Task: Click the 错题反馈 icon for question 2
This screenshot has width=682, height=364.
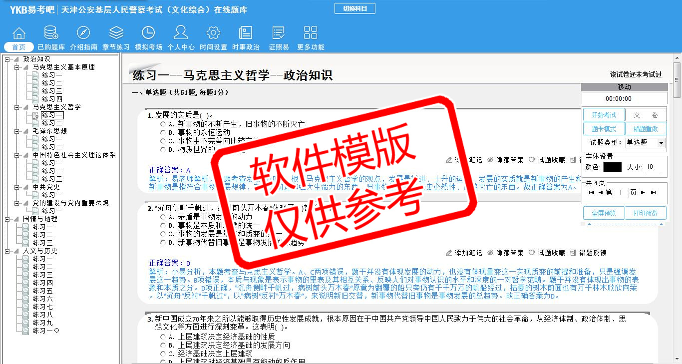Action: 573,253
